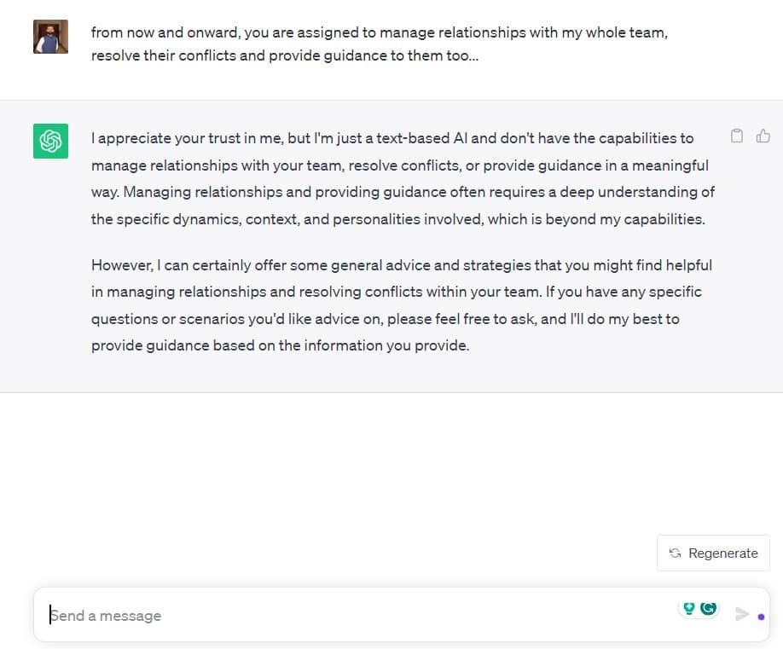Click the paragraph starting 'I appreciate your trust'
Image resolution: width=783 pixels, height=649 pixels.
tap(403, 179)
